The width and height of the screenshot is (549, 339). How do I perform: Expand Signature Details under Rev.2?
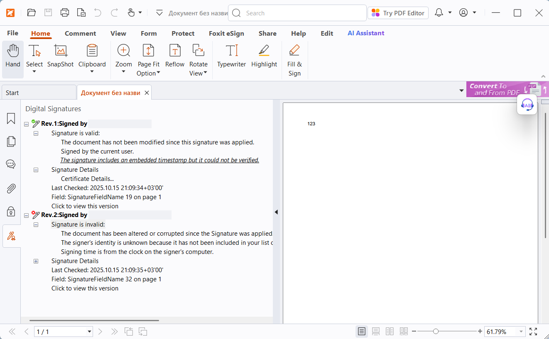(x=36, y=261)
